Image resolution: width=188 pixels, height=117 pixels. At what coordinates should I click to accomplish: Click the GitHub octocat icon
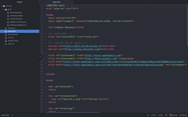(171, 115)
